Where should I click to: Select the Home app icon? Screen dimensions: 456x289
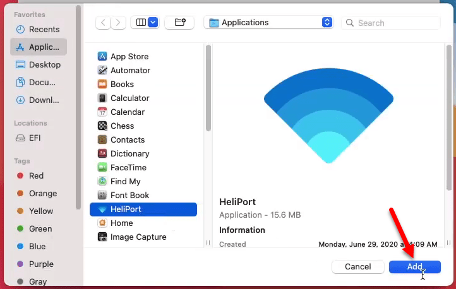pyautogui.click(x=102, y=223)
